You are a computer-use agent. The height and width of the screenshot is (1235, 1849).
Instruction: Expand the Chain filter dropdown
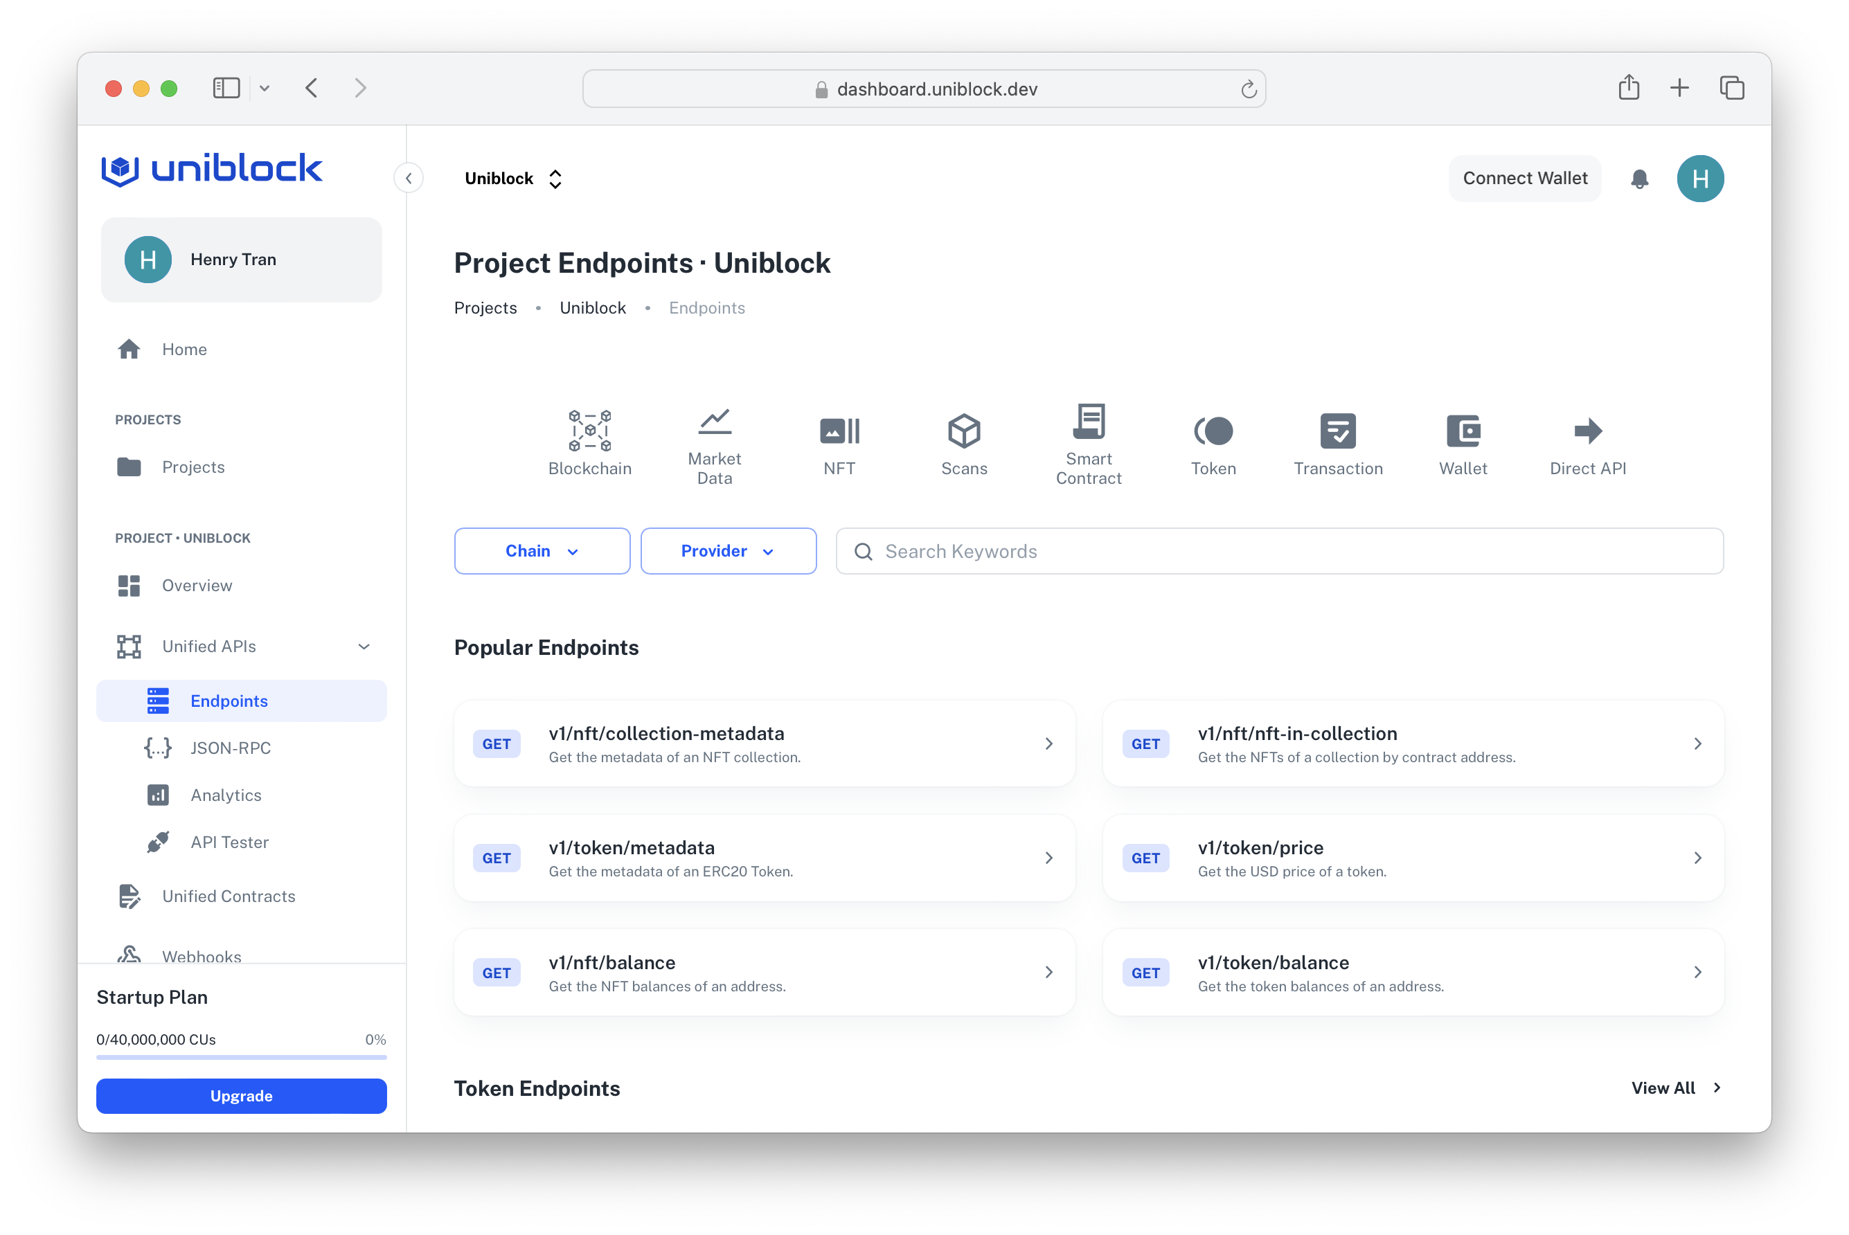[x=540, y=551]
